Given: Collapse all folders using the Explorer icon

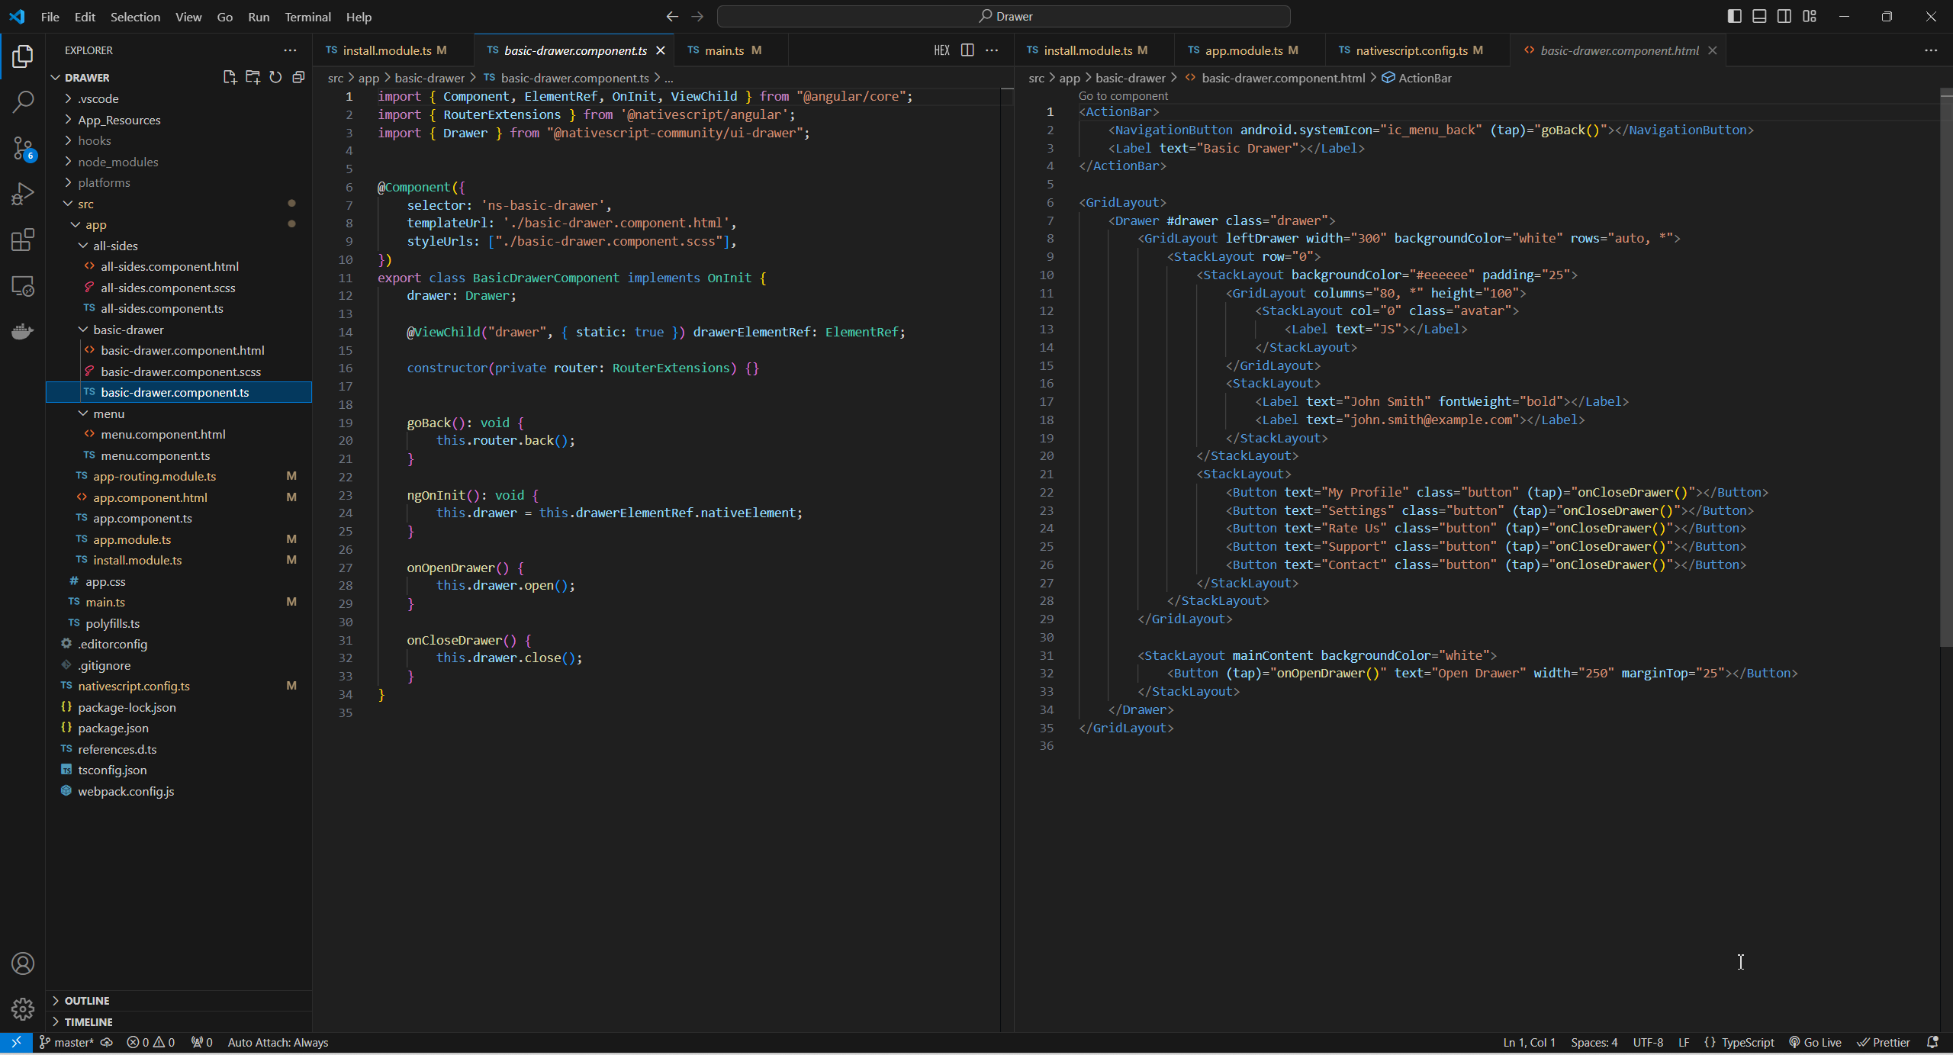Looking at the screenshot, I should tap(298, 76).
